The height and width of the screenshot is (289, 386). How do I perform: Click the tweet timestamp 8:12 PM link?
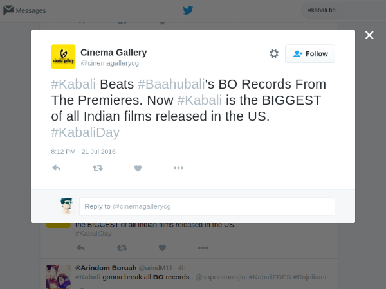click(83, 152)
